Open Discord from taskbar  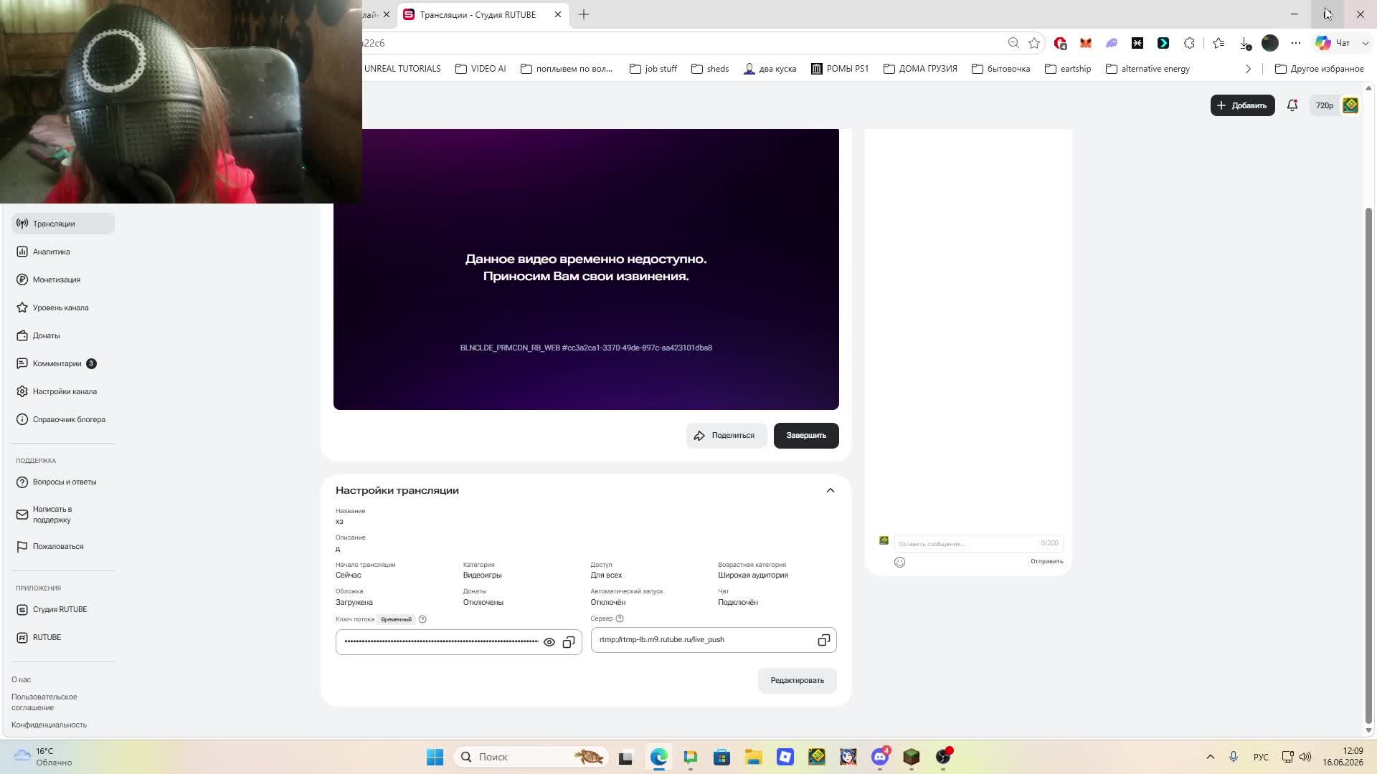click(880, 757)
